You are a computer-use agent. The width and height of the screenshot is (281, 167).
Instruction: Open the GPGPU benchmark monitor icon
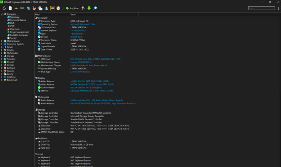click(28, 8)
